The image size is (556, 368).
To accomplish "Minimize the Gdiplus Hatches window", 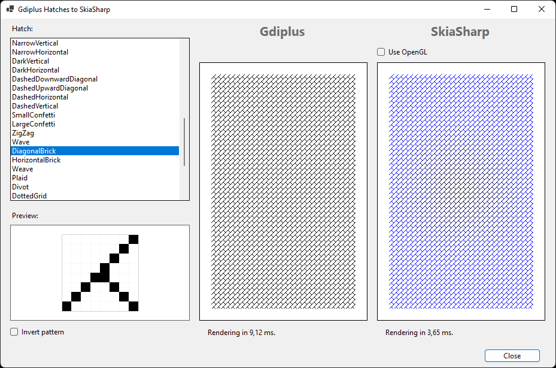I will coord(487,9).
